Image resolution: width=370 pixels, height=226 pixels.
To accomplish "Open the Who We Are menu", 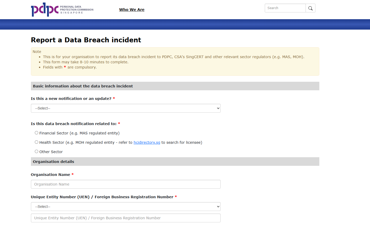I will click(x=132, y=10).
